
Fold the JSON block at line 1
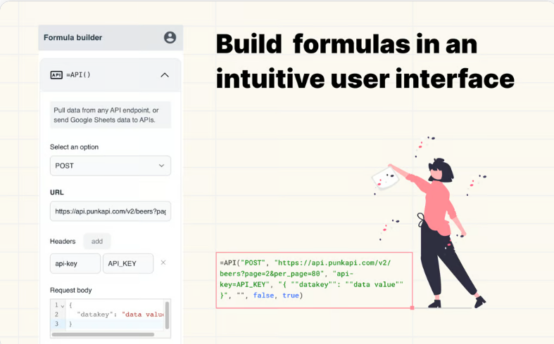63,305
